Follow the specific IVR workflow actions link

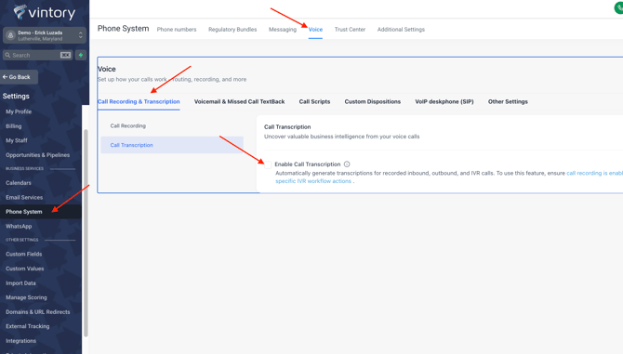pos(313,181)
